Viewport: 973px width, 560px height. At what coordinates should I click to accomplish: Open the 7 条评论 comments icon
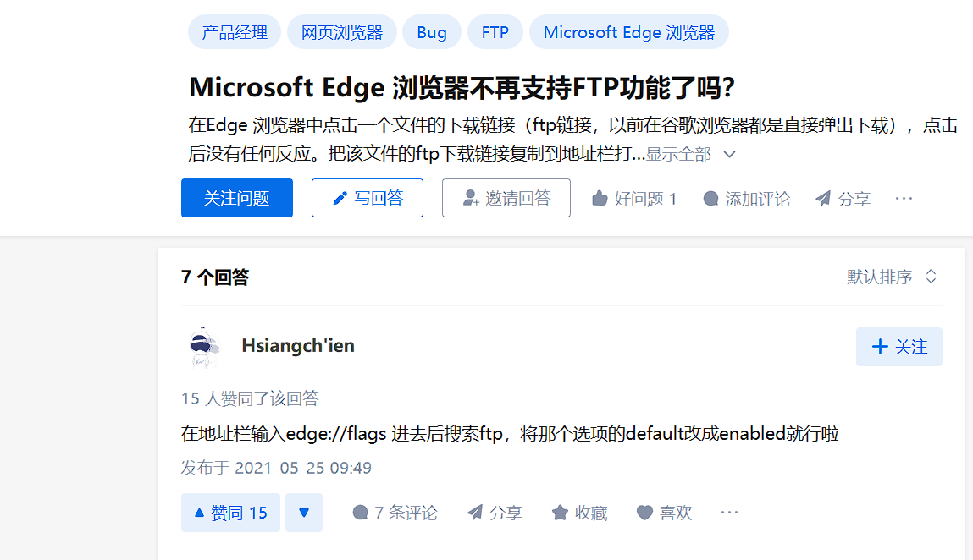[x=360, y=513]
